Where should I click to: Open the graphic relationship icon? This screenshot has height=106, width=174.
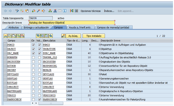tap(72, 11)
